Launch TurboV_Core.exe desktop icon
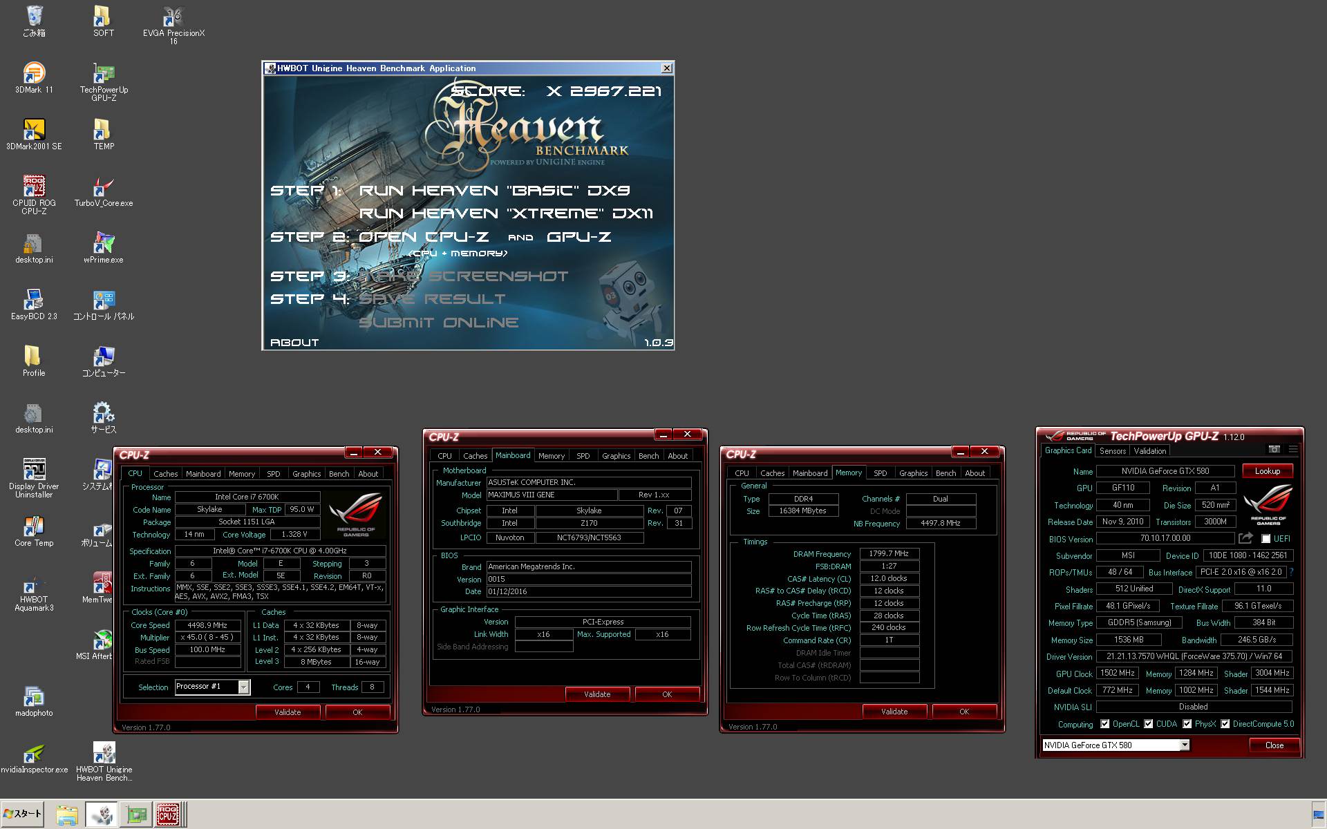The image size is (1327, 829). [x=104, y=191]
